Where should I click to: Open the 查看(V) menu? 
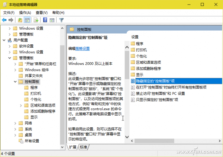[41, 12]
